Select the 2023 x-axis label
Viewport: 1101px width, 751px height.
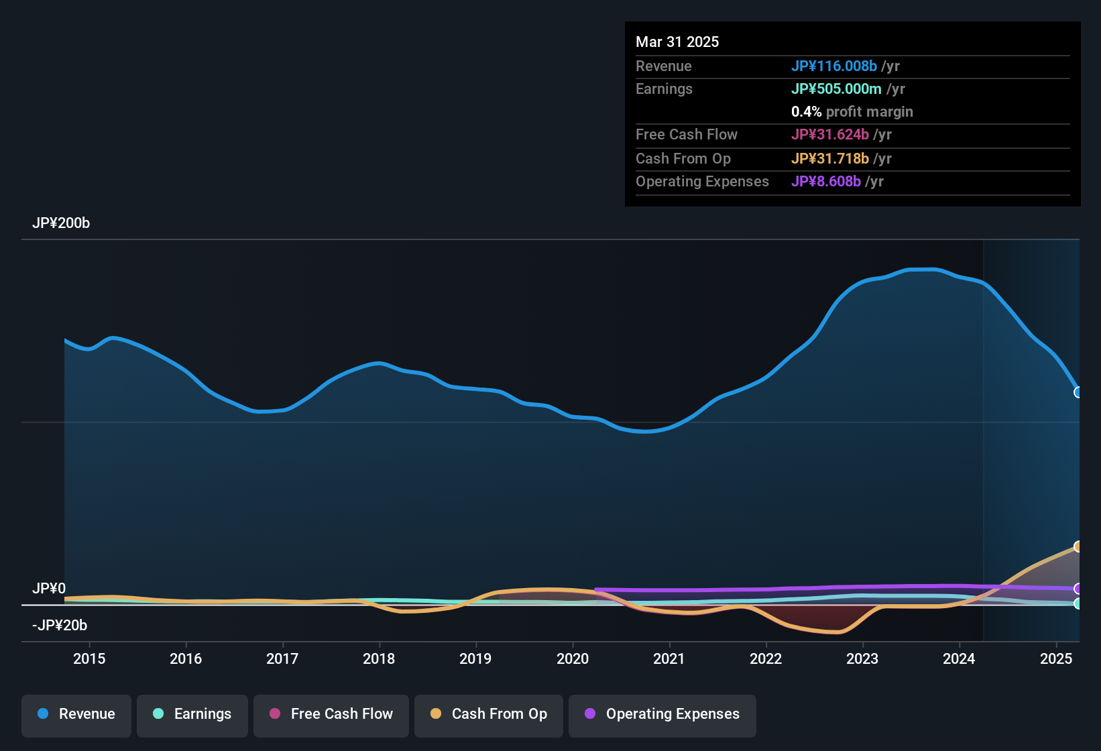click(x=862, y=658)
